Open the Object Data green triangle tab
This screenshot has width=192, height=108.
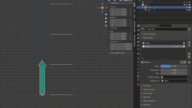point(138,76)
